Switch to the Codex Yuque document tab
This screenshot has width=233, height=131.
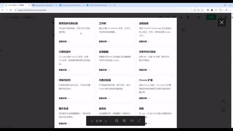coord(17,5)
